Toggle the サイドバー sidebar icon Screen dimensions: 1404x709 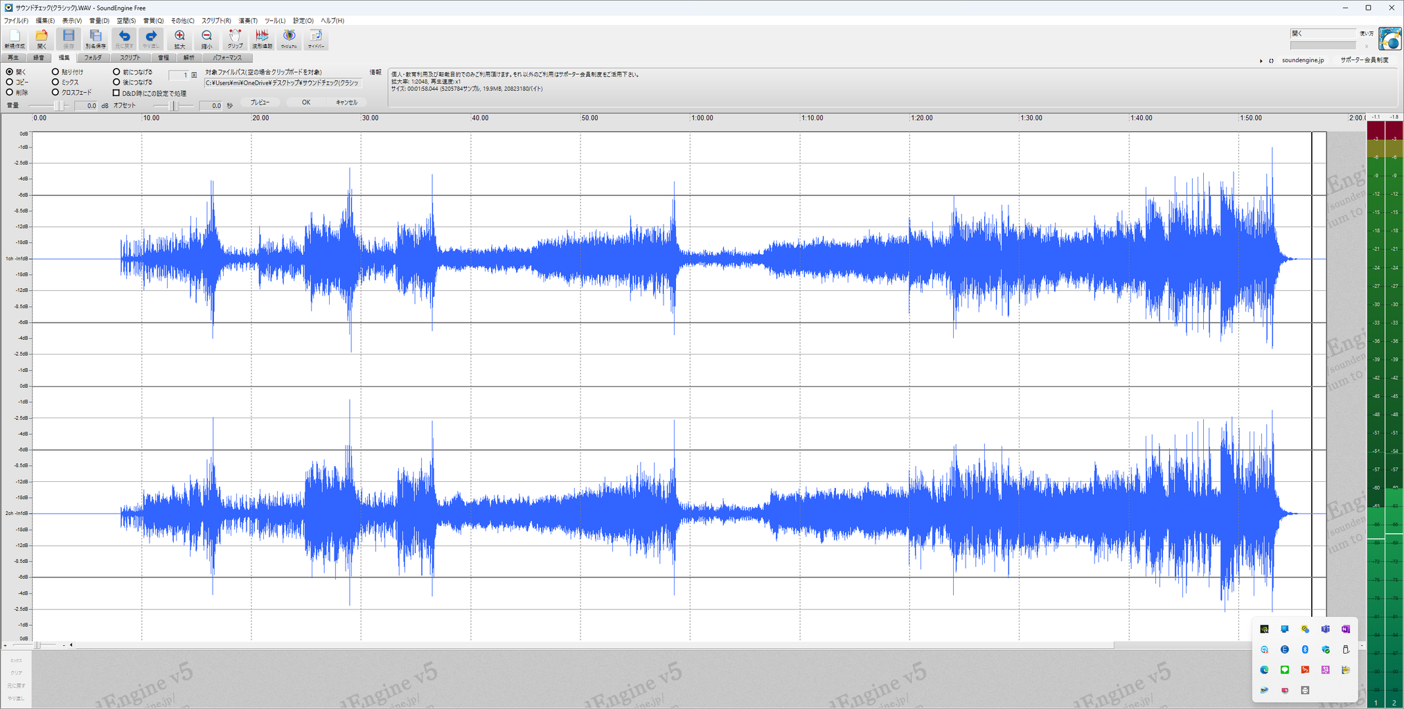[316, 39]
